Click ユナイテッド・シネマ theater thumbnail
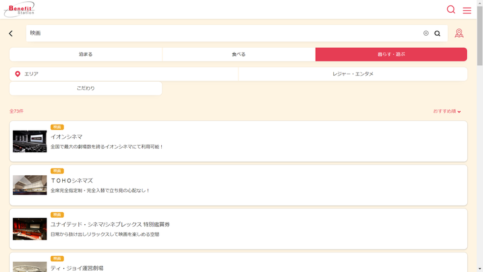The height and width of the screenshot is (272, 483). pos(30,229)
